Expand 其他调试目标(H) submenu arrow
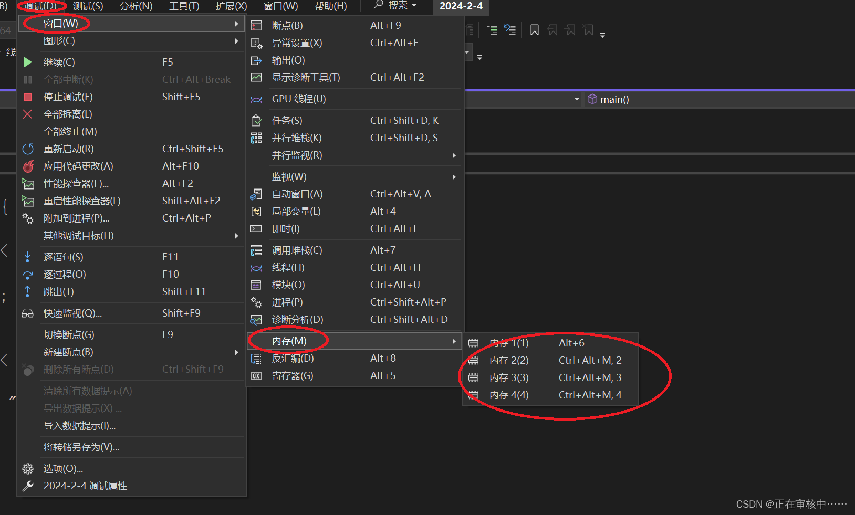The width and height of the screenshot is (855, 515). 237,236
